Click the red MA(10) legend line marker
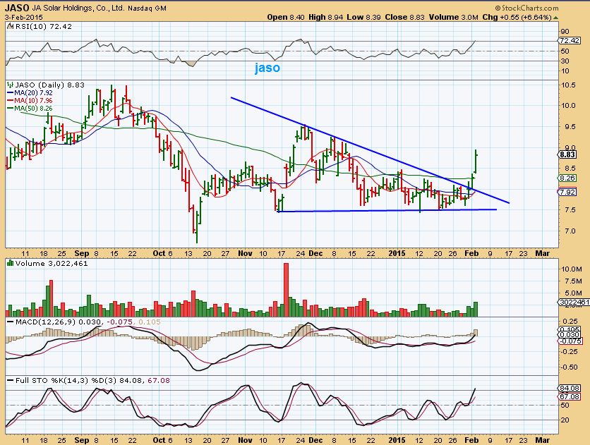The image size is (590, 445). point(10,101)
